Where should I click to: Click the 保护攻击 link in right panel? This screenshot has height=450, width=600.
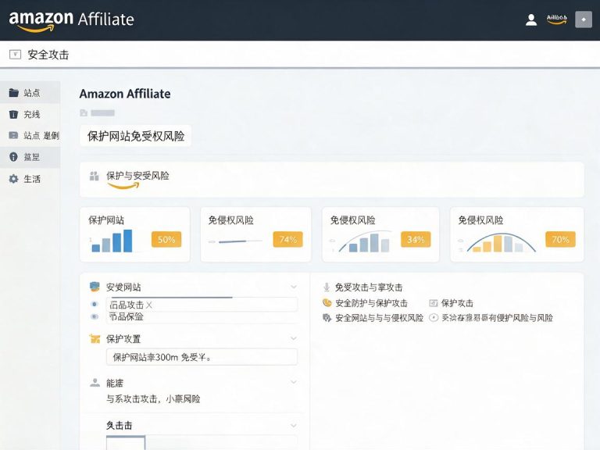pyautogui.click(x=457, y=303)
